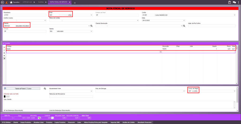Viewport: 241px width, 124px height.
Task: Close the e-Millennium tab
Action: (34, 2)
